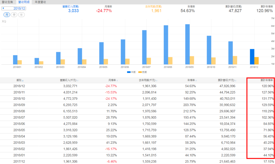
Task: Click summary revenue value 3,033
Action: tap(73, 11)
